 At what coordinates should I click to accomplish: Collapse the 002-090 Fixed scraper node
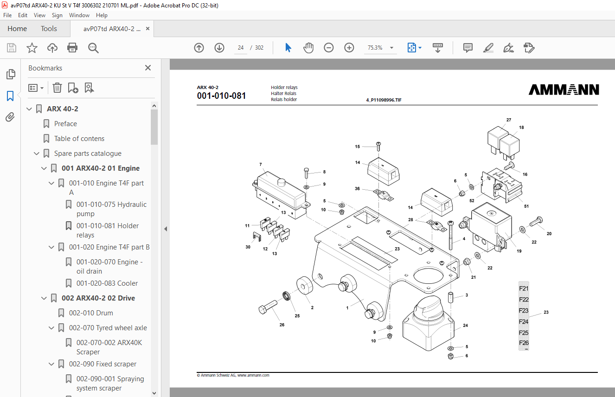click(x=52, y=364)
